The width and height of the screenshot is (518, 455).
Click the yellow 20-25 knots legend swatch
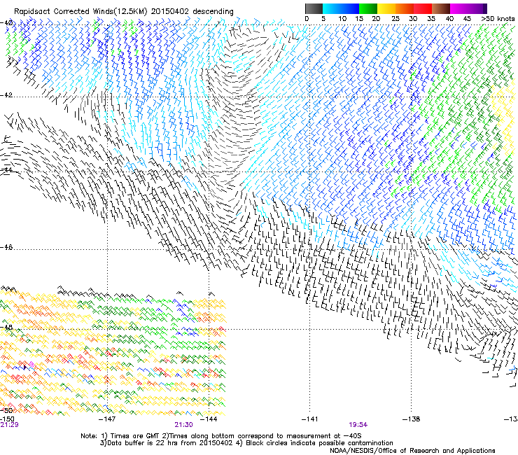386,8
